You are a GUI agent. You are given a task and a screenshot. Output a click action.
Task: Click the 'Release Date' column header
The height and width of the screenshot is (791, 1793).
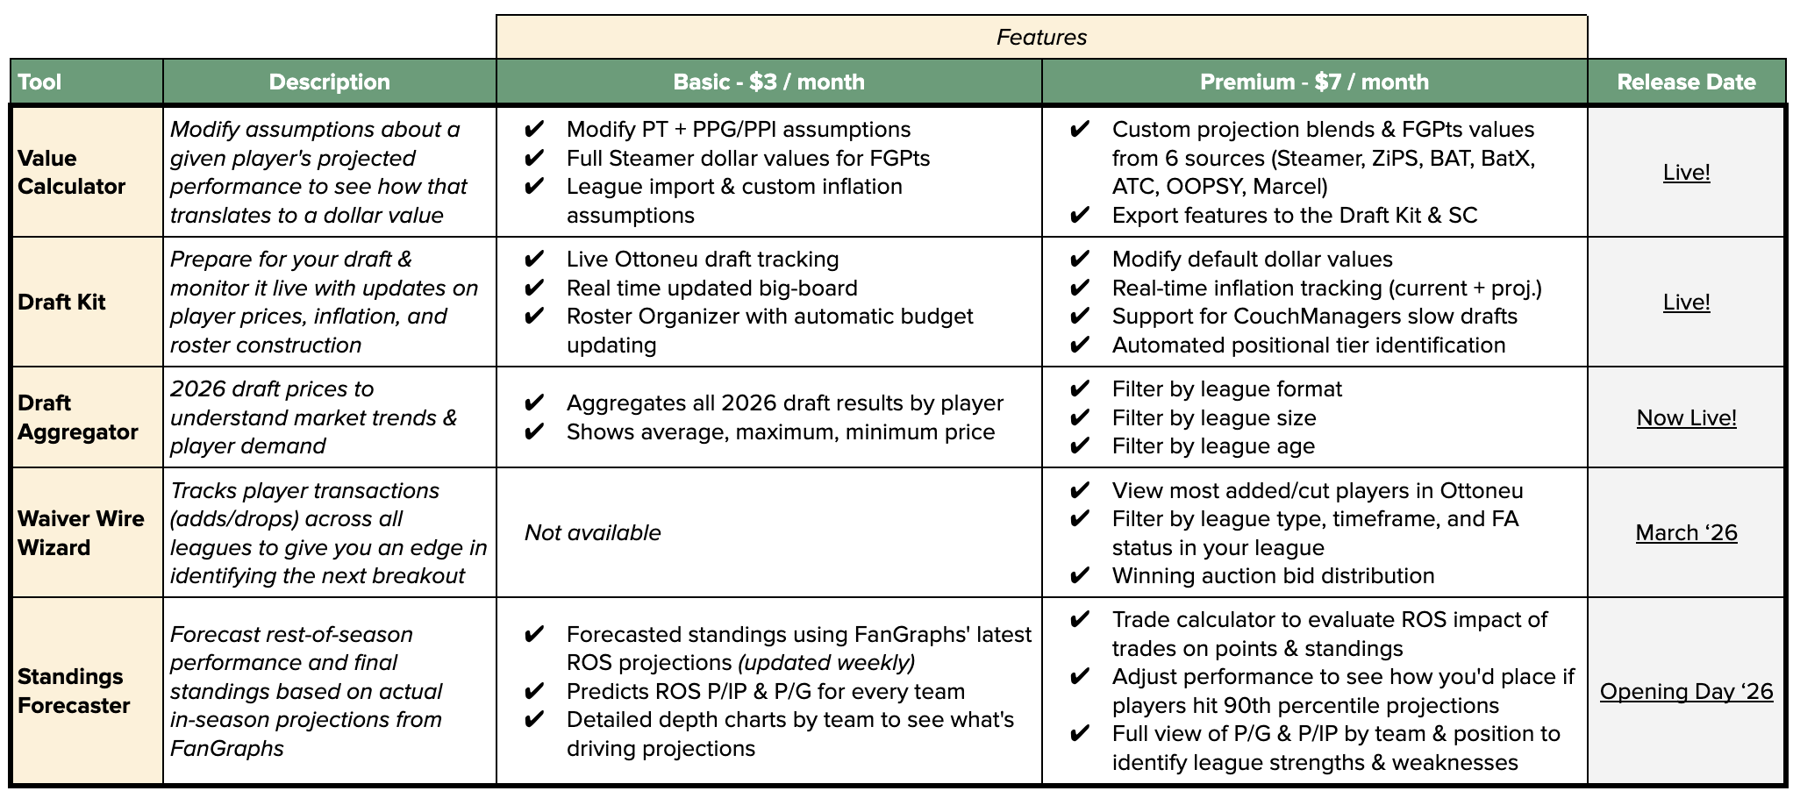[1685, 82]
